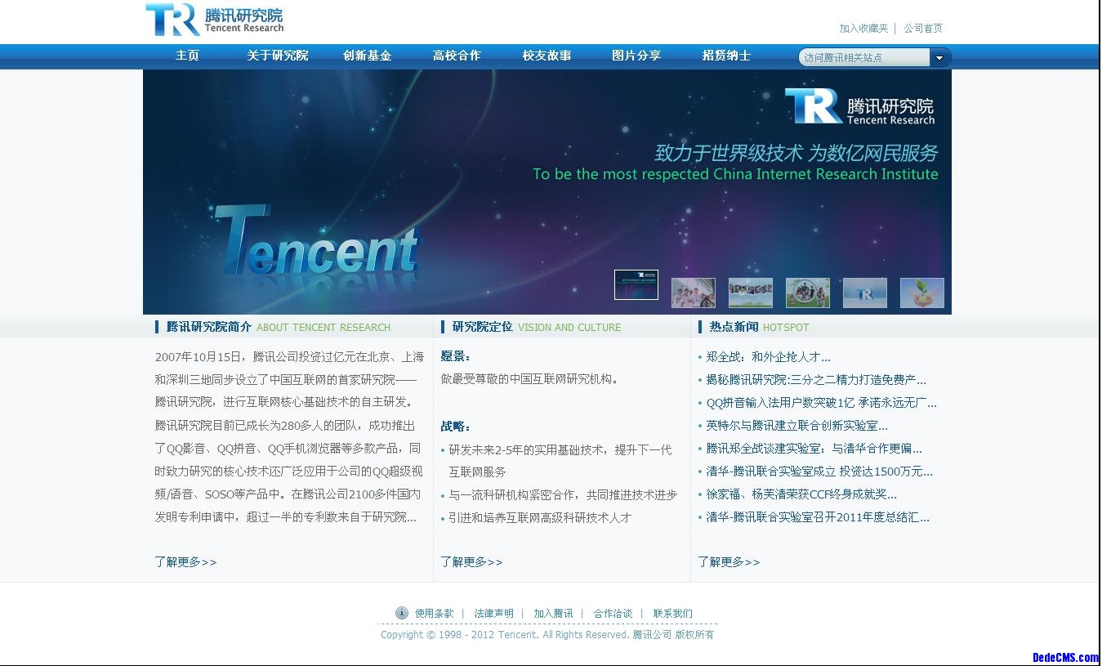Select the third group photo thumbnail
The image size is (1102, 666).
coord(750,293)
